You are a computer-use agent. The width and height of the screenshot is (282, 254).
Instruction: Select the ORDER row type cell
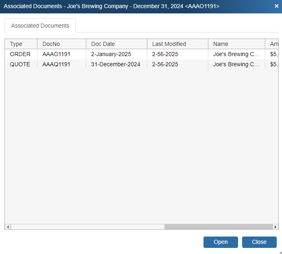pyautogui.click(x=20, y=54)
